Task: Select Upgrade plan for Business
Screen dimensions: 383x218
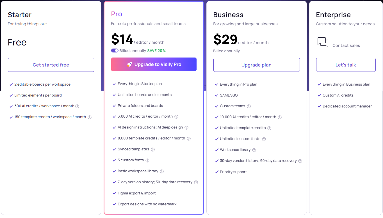Action: click(256, 65)
